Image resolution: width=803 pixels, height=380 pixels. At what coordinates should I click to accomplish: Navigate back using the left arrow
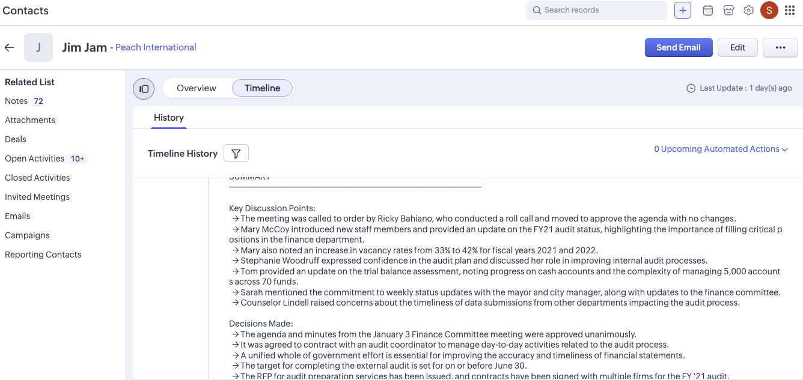9,47
